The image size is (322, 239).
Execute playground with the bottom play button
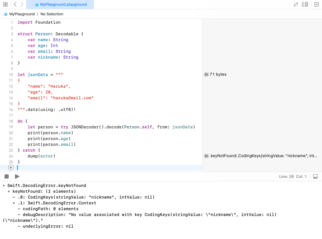point(17,176)
